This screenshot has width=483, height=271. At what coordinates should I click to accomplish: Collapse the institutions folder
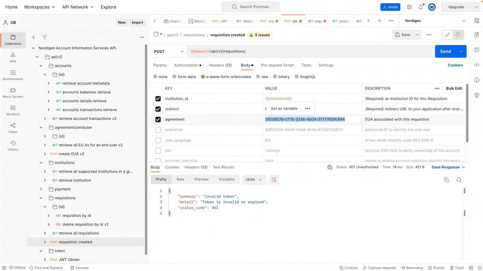point(41,163)
